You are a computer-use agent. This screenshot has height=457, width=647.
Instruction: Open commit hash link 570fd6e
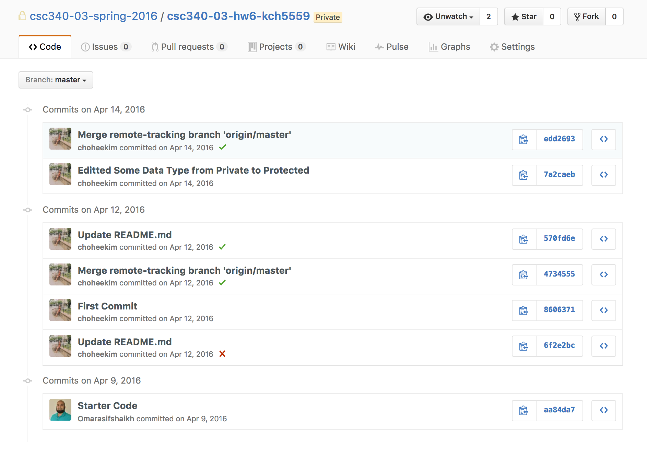point(559,238)
